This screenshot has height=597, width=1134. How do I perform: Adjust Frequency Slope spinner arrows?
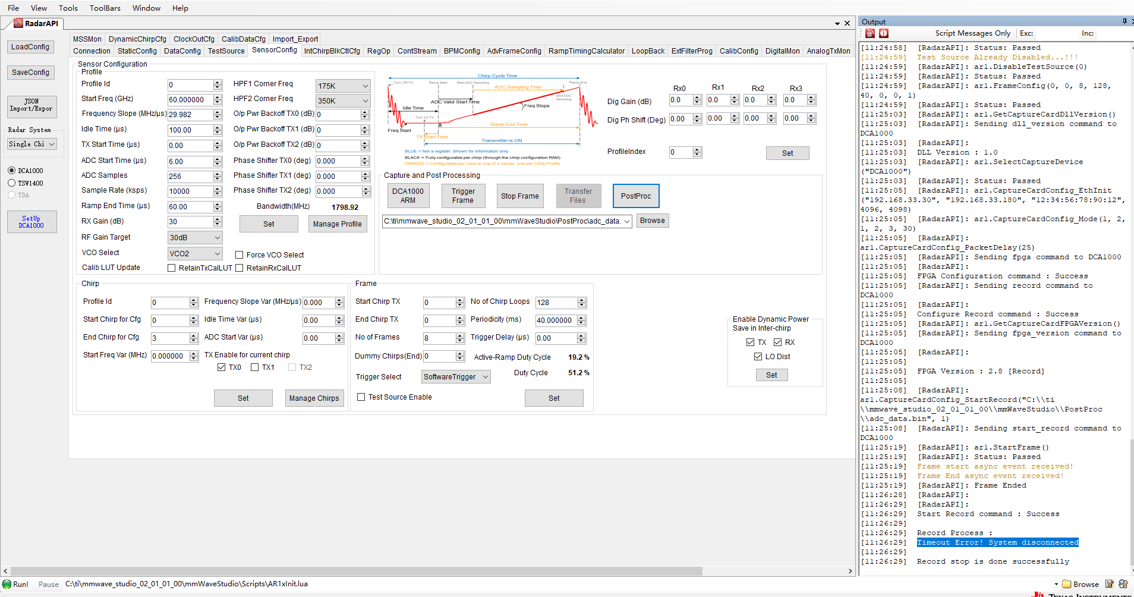[x=218, y=115]
